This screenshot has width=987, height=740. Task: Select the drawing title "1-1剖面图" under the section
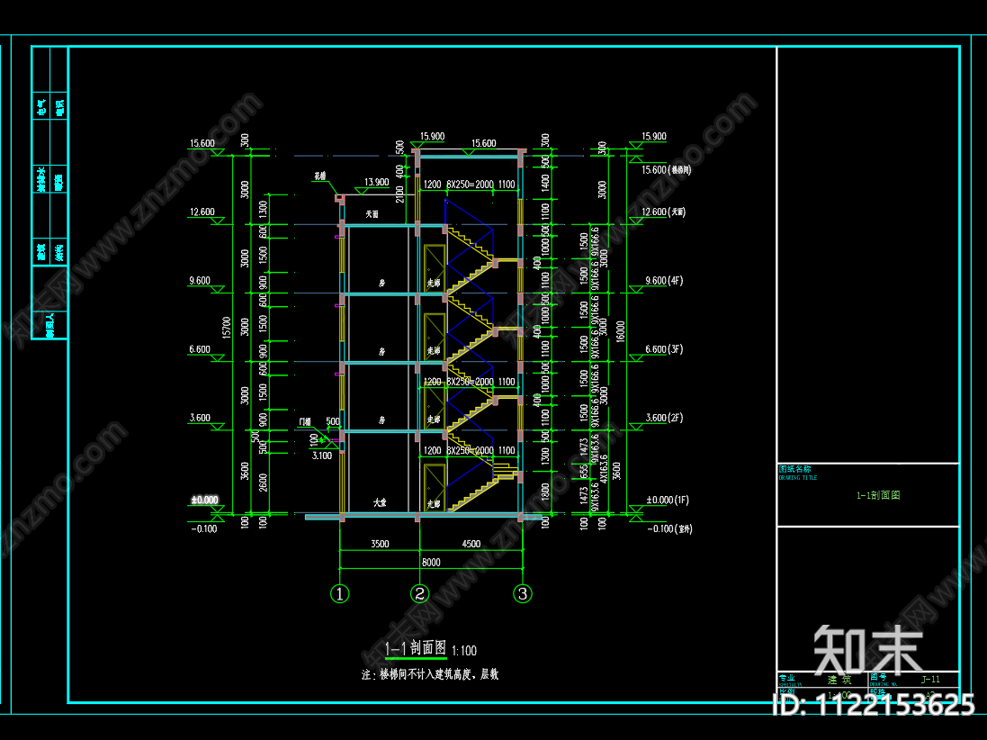pyautogui.click(x=416, y=648)
